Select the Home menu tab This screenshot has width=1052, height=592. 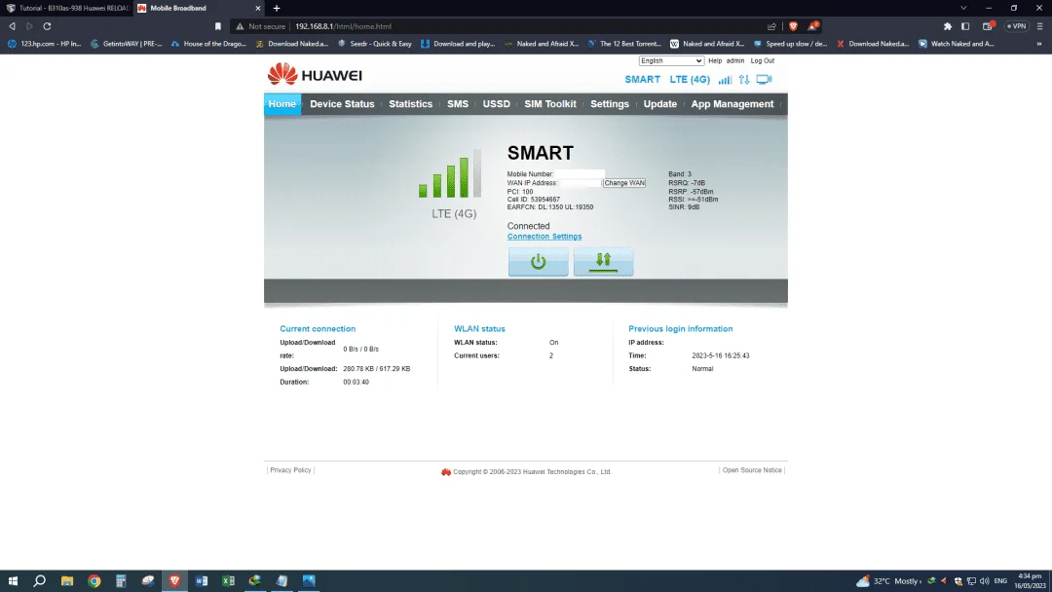click(x=282, y=104)
